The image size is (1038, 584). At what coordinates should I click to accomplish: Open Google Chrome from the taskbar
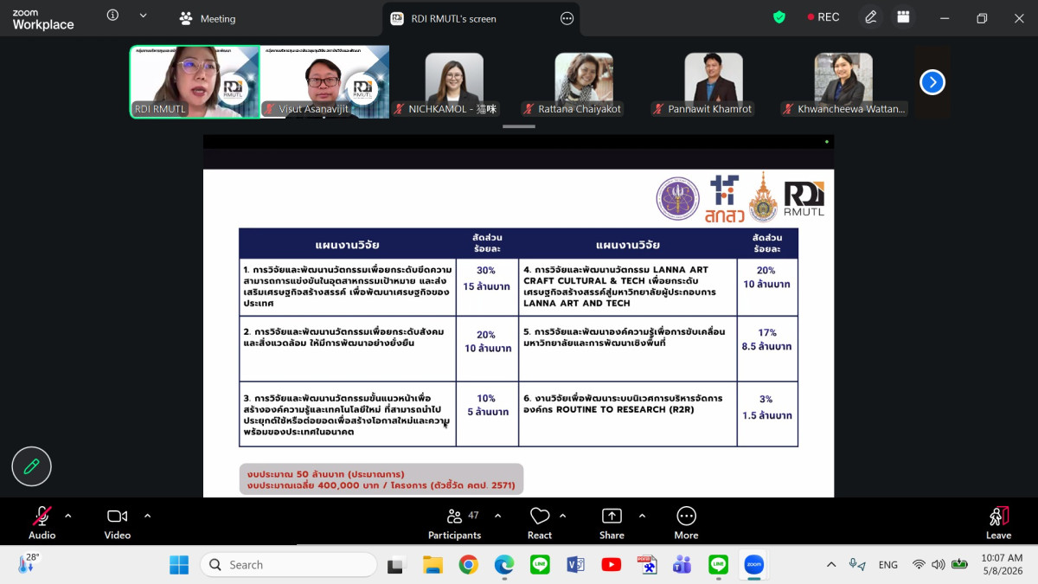coord(468,565)
